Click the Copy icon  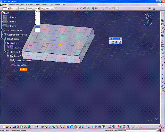pyautogui.click(x=22, y=127)
